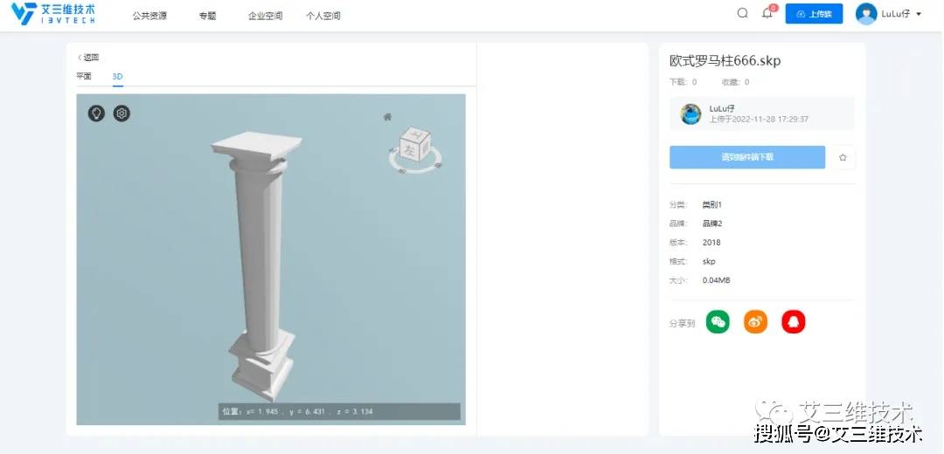Screen dimensions: 944x454
Task: Click the search magnifier icon
Action: coord(742,13)
